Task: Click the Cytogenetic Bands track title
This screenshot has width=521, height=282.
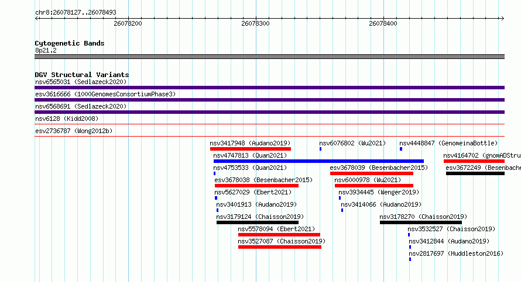Action: click(70, 43)
